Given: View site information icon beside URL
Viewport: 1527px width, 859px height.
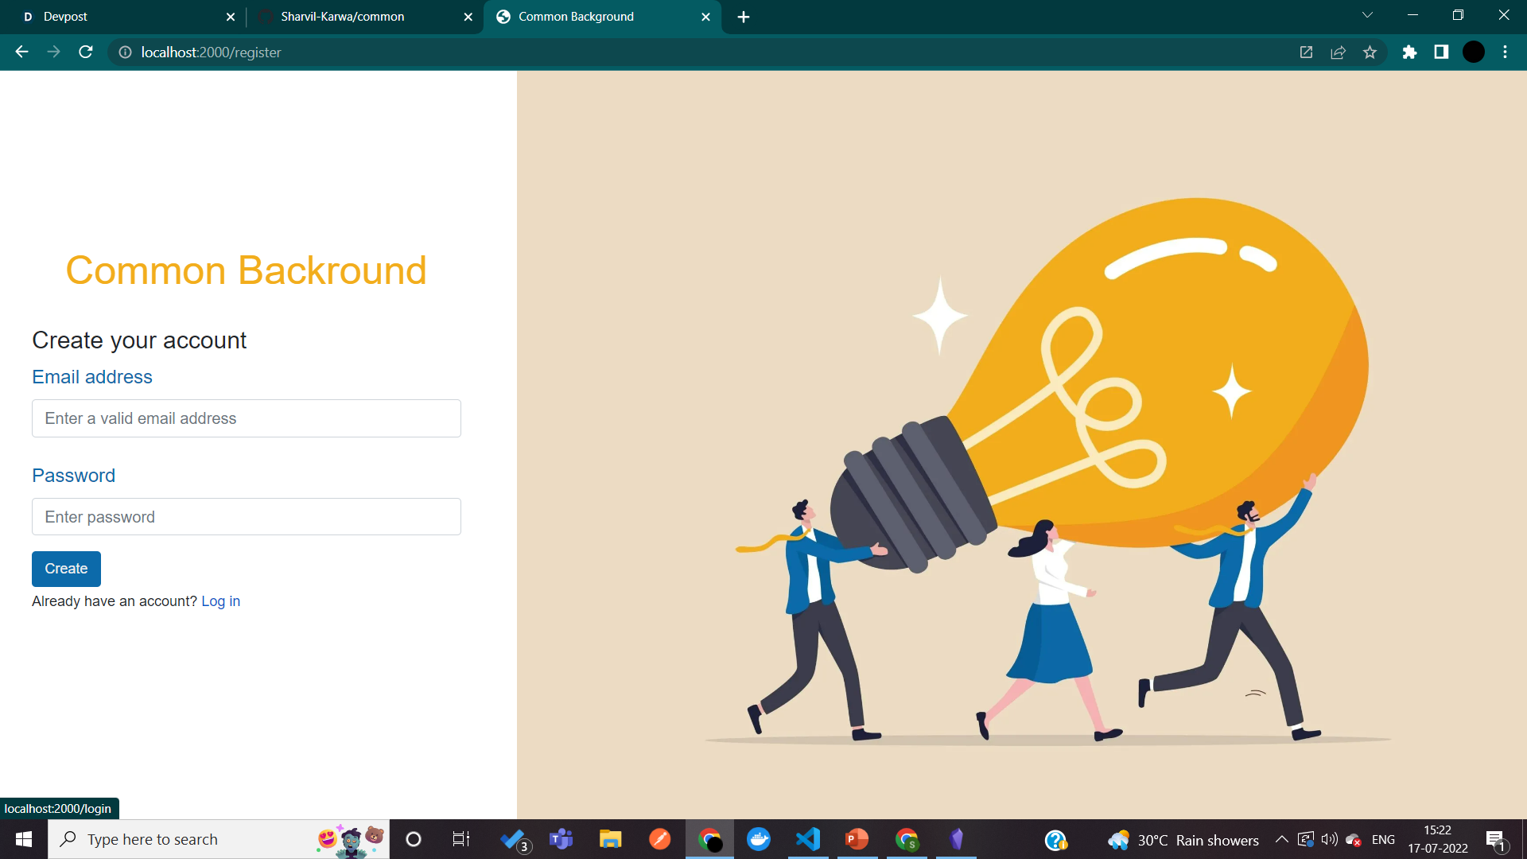Looking at the screenshot, I should coord(125,52).
